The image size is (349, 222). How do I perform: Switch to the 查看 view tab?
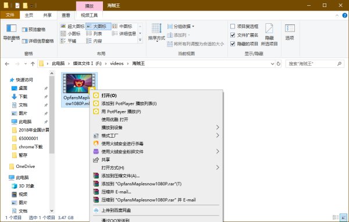click(x=66, y=15)
